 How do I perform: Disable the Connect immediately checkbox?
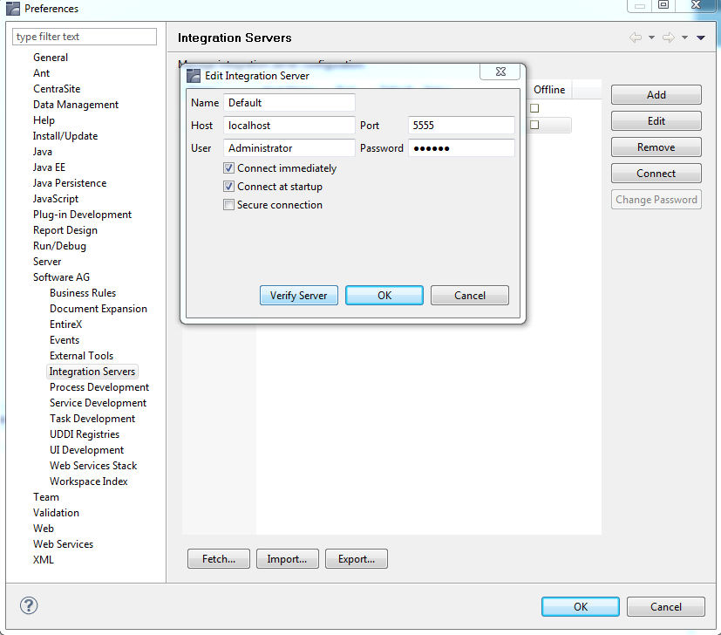pyautogui.click(x=228, y=168)
